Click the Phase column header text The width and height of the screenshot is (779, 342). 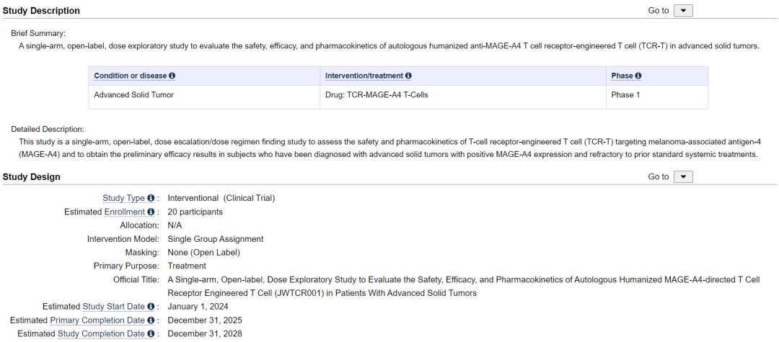[622, 76]
